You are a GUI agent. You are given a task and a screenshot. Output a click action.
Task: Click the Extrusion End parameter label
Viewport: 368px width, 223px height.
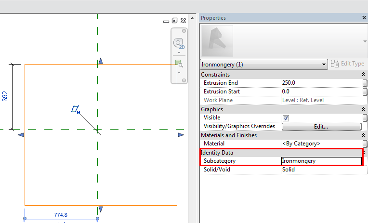click(x=221, y=83)
